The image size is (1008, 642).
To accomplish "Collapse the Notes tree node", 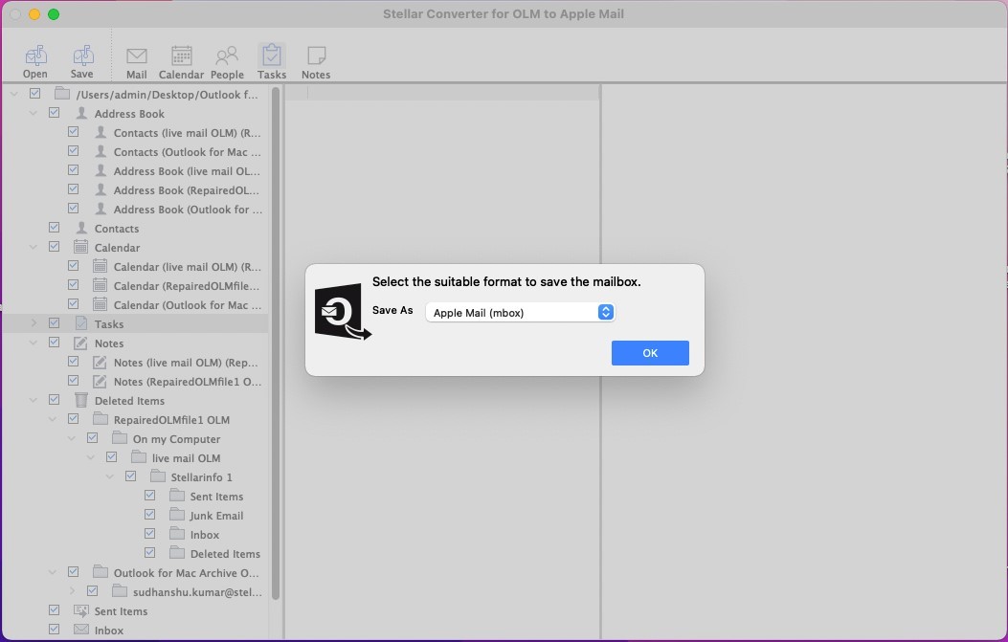I will tap(34, 343).
